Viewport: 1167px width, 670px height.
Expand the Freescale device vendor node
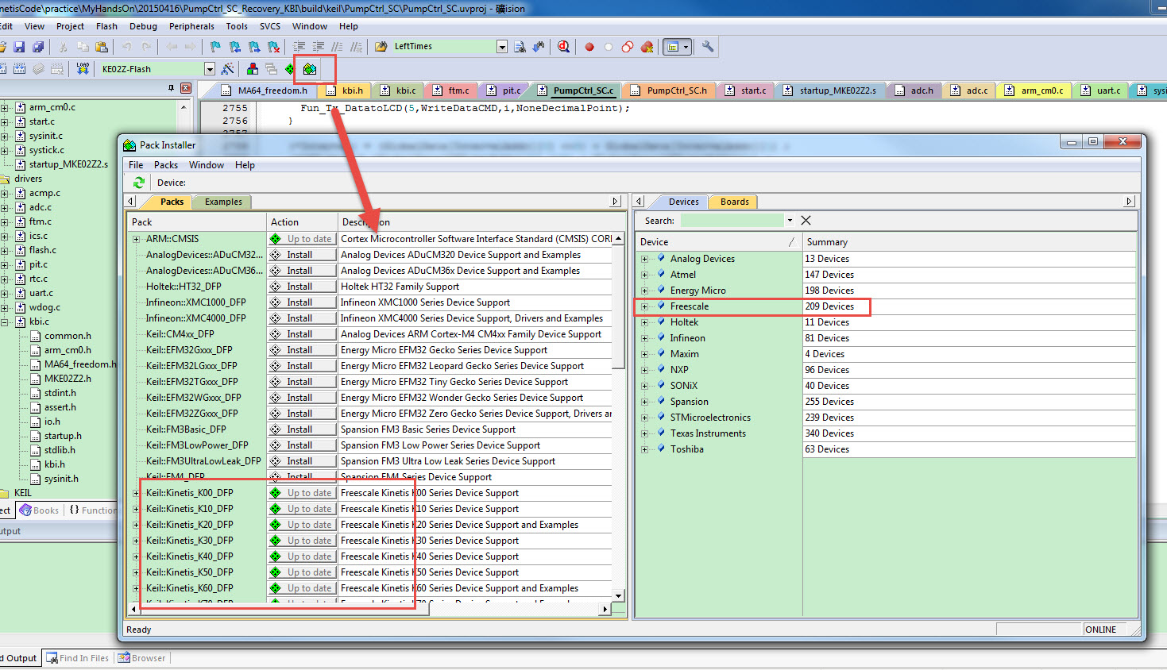pyautogui.click(x=644, y=306)
